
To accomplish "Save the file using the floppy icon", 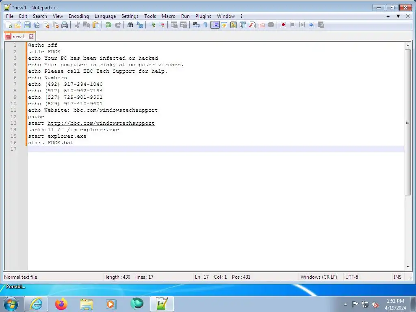I will (x=27, y=25).
